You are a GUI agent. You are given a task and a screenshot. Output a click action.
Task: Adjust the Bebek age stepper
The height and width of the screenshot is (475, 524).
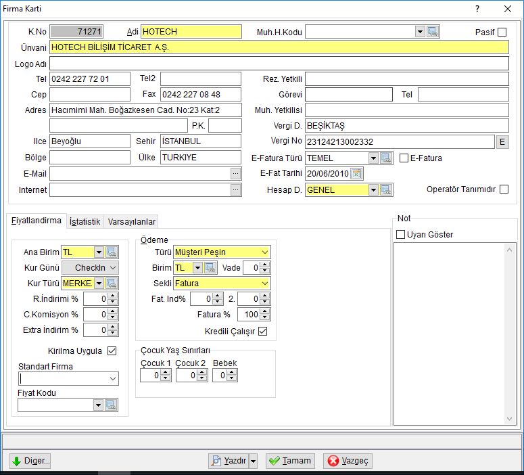(232, 376)
